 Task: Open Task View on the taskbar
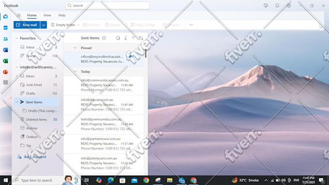87,180
